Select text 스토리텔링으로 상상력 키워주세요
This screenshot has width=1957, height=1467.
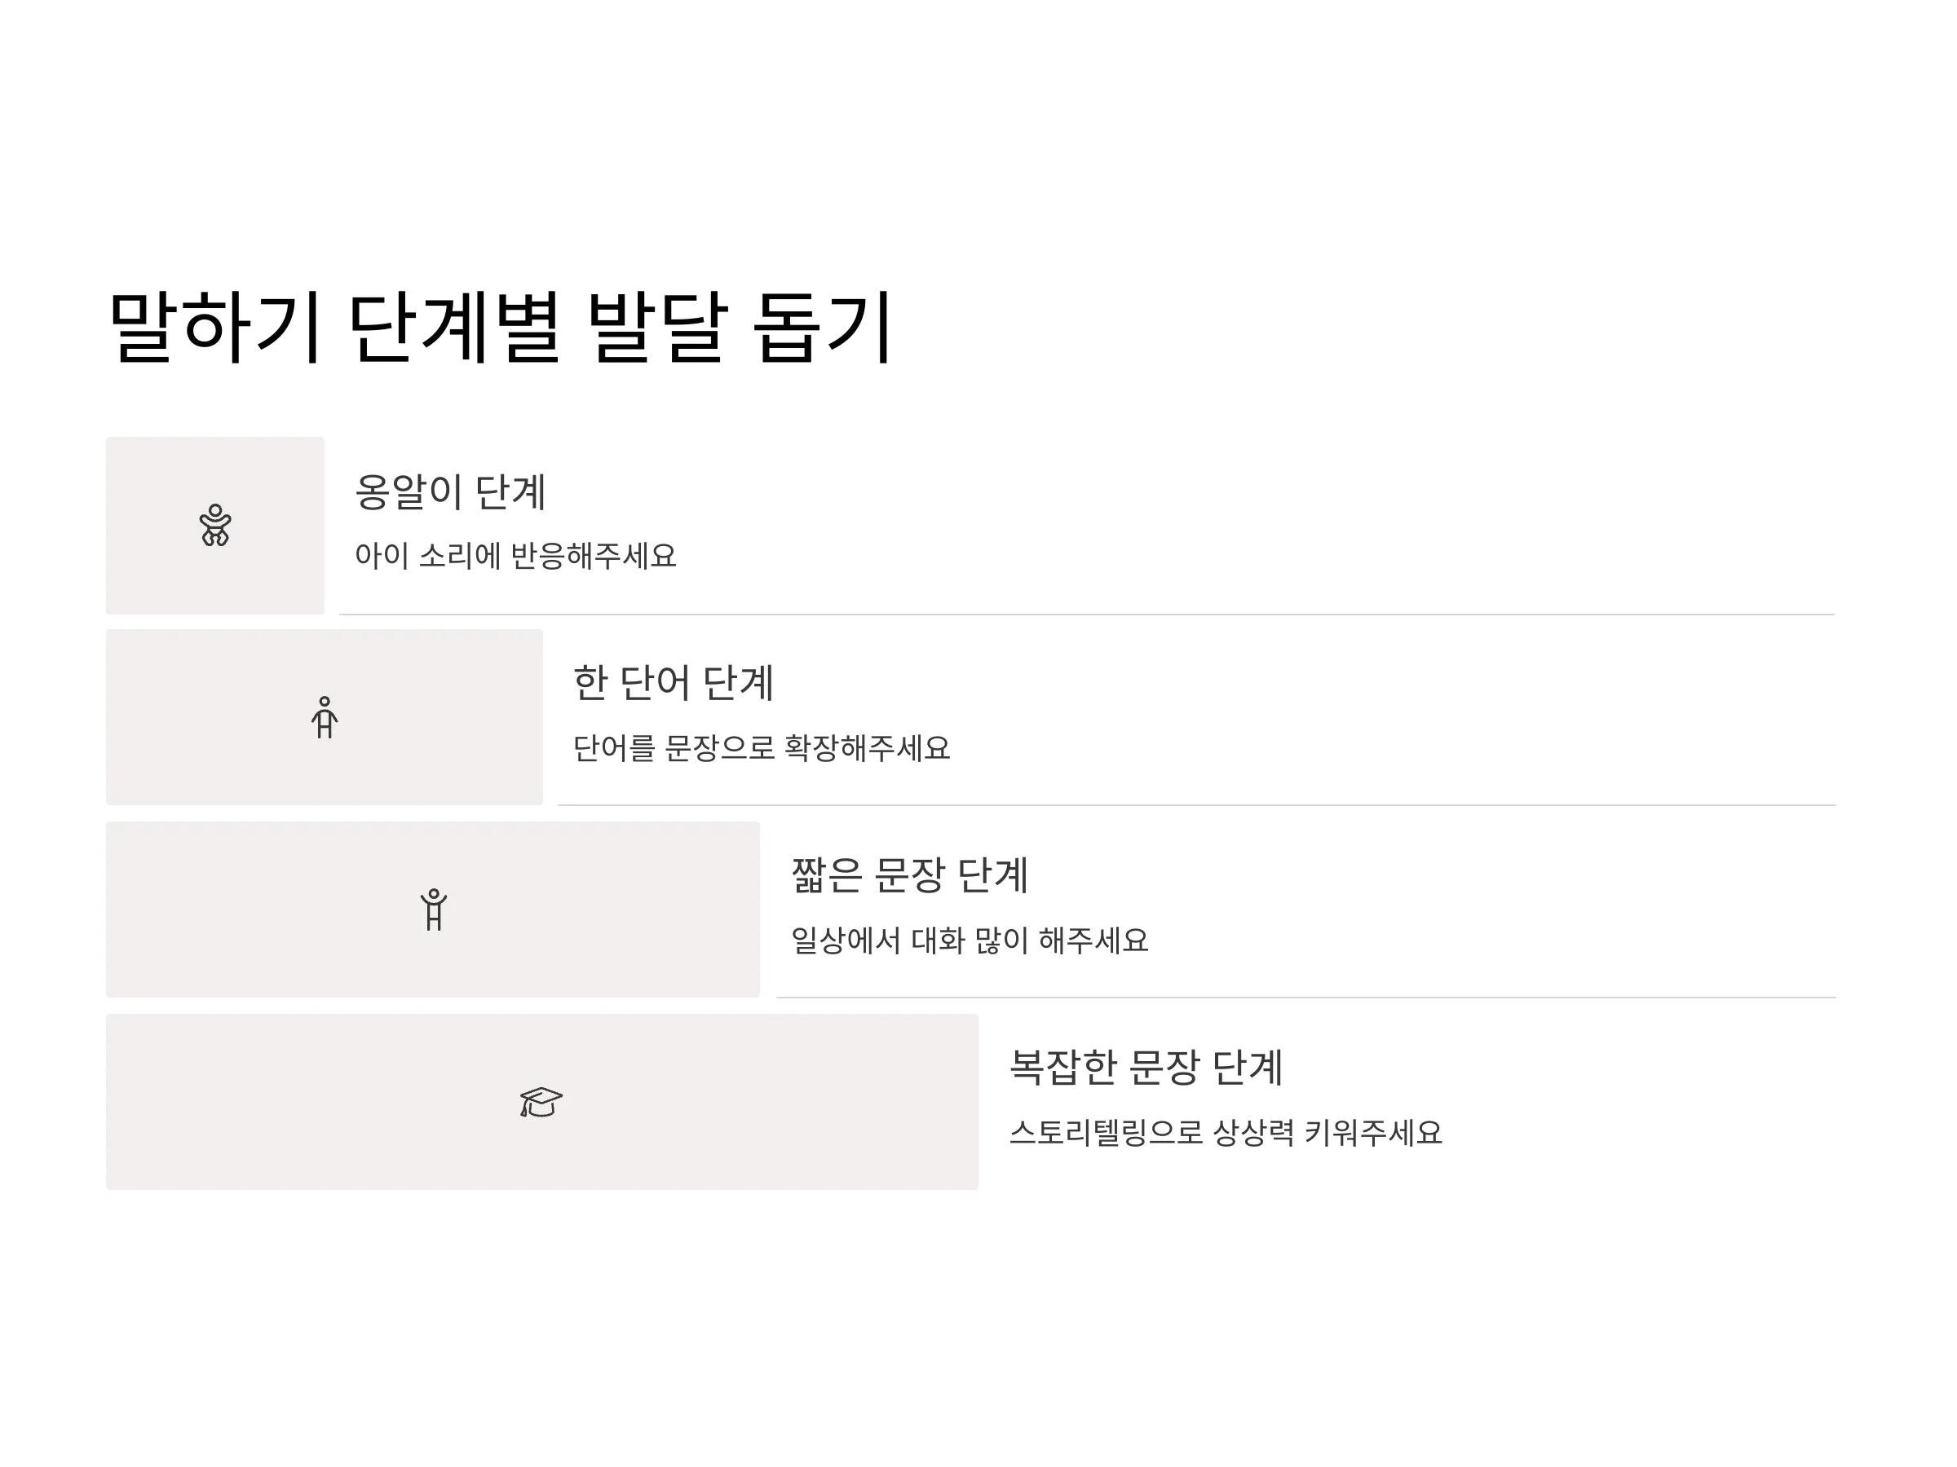pos(1226,1132)
